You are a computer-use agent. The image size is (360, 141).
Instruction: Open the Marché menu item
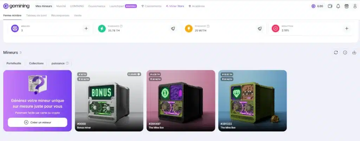point(61,6)
